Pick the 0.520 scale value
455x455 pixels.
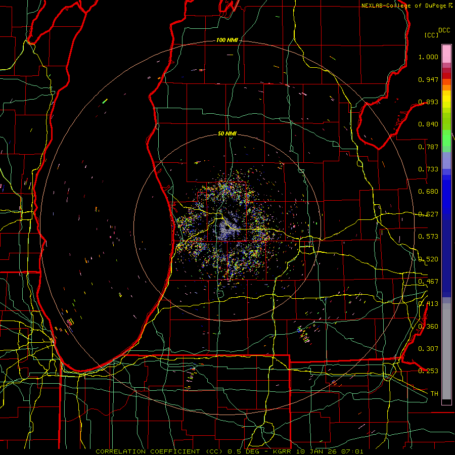point(428,259)
